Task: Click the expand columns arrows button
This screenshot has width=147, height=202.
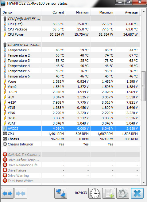Action: pos(7,193)
